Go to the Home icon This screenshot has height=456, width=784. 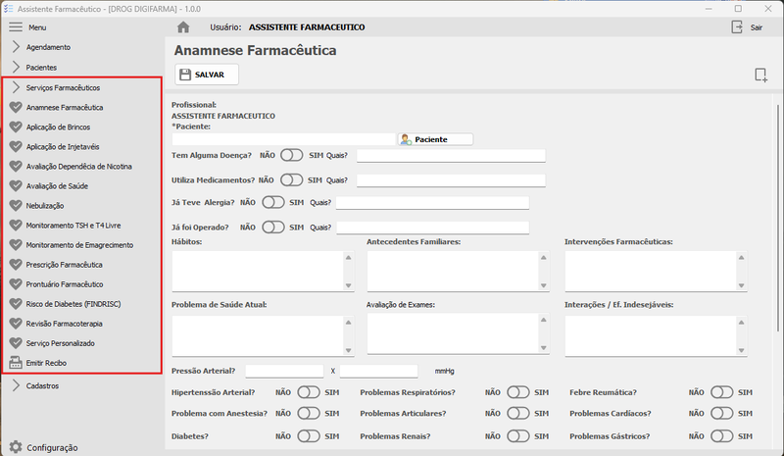click(x=183, y=27)
